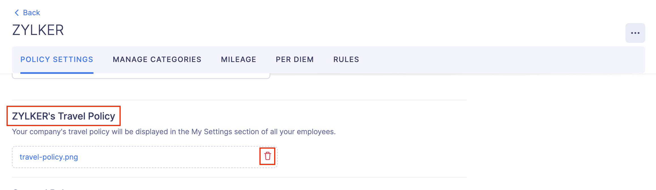Select the MILEAGE tab
The height and width of the screenshot is (190, 656).
tap(238, 59)
